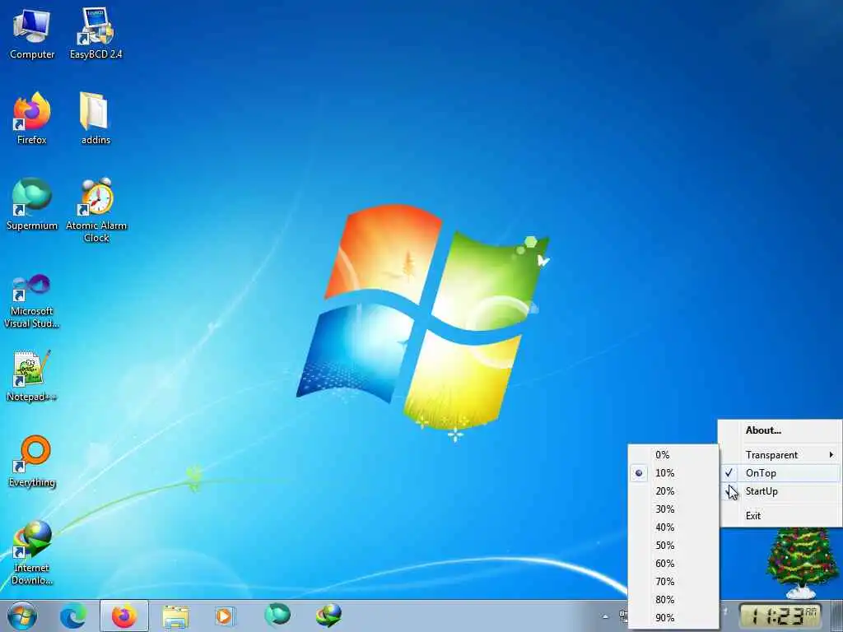The height and width of the screenshot is (632, 843).
Task: Set transparency to 70%
Action: click(673, 582)
